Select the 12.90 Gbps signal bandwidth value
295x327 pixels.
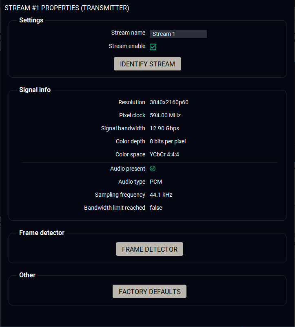[x=164, y=128]
